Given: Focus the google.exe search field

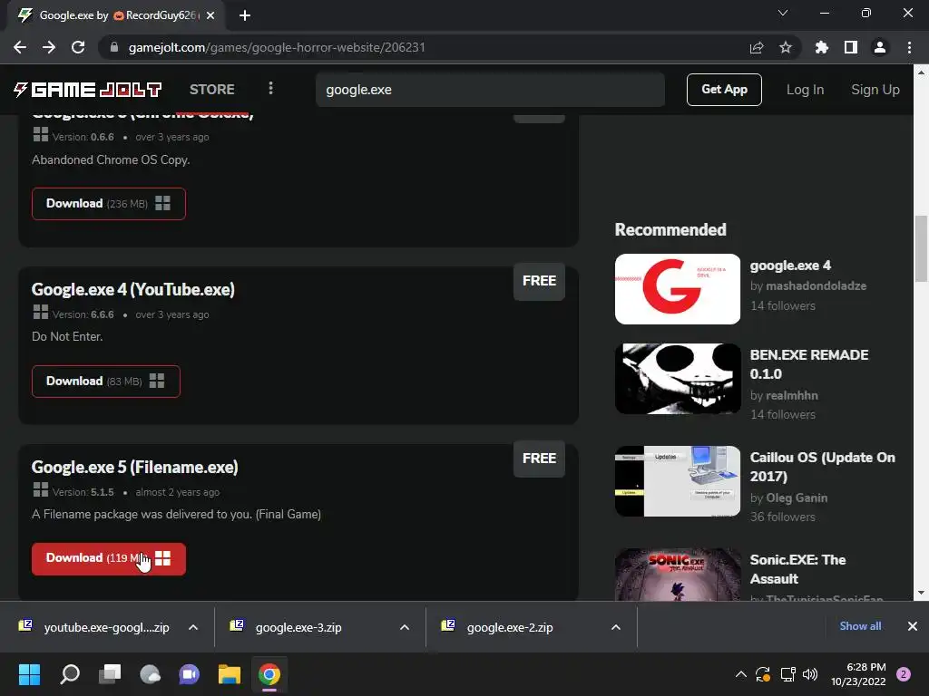Looking at the screenshot, I should pyautogui.click(x=490, y=90).
